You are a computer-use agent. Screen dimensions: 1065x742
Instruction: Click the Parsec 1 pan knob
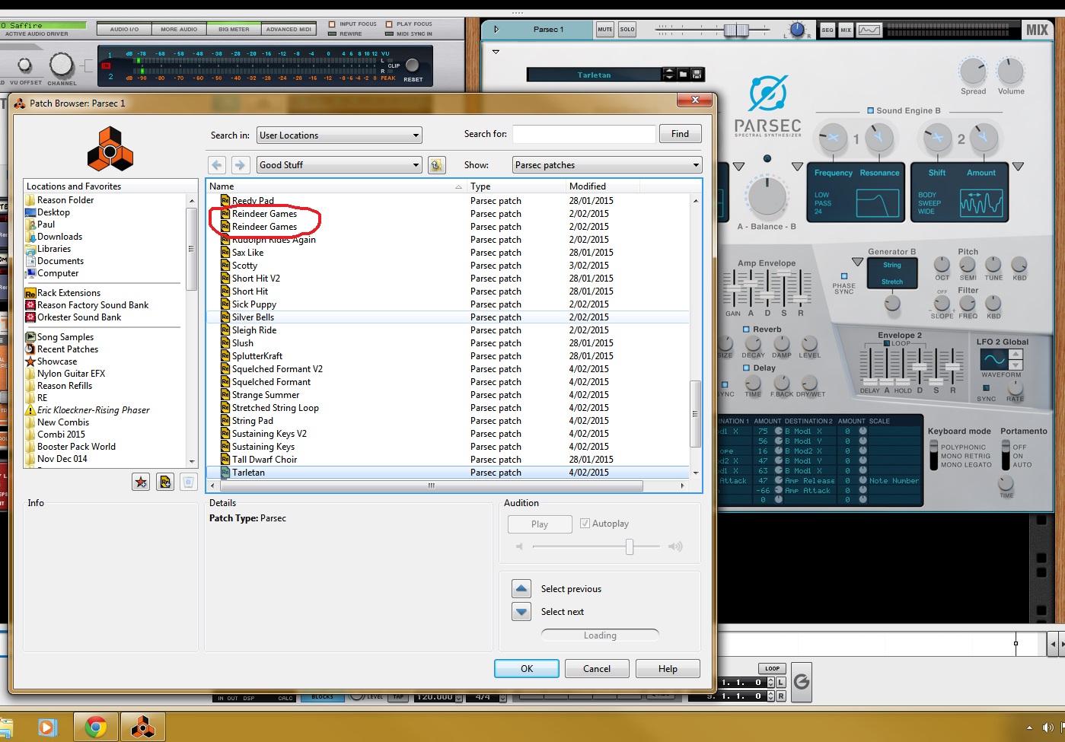tap(797, 30)
